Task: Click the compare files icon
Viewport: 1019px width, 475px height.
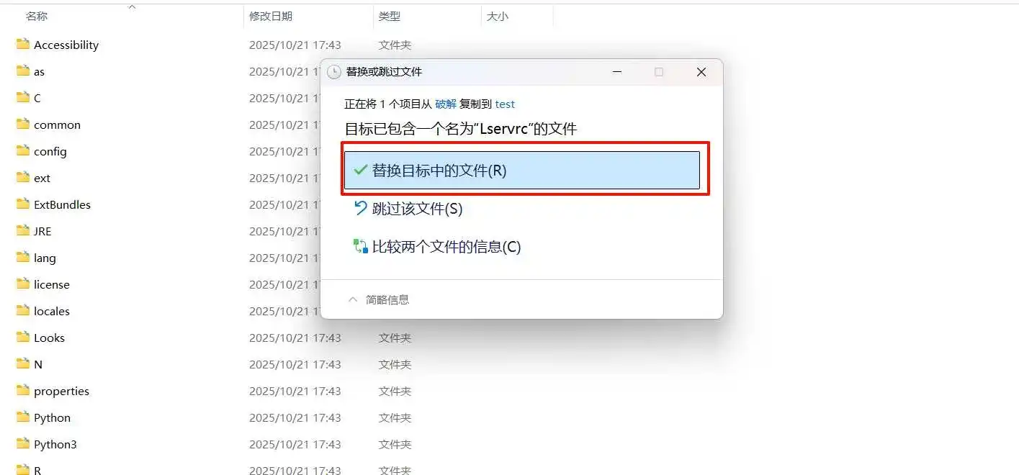Action: pos(360,247)
